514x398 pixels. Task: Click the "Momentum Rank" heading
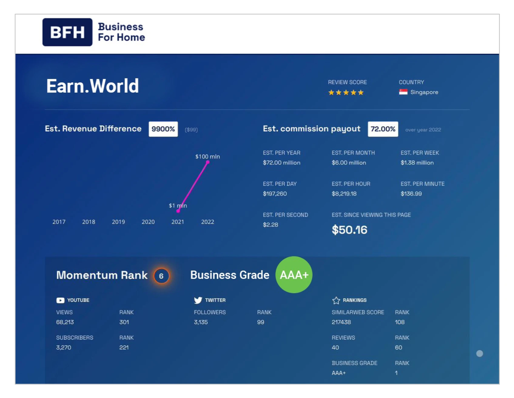coord(102,275)
